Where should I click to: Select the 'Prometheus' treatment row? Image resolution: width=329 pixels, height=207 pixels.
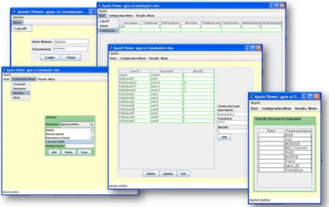click(284, 170)
